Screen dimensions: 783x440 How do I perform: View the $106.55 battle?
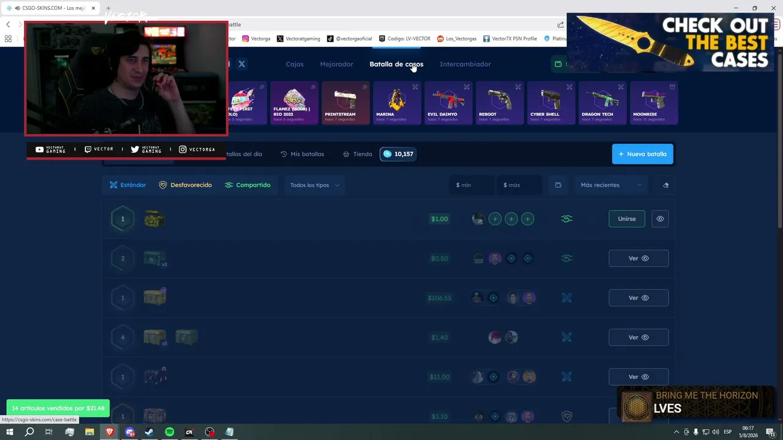click(x=638, y=298)
